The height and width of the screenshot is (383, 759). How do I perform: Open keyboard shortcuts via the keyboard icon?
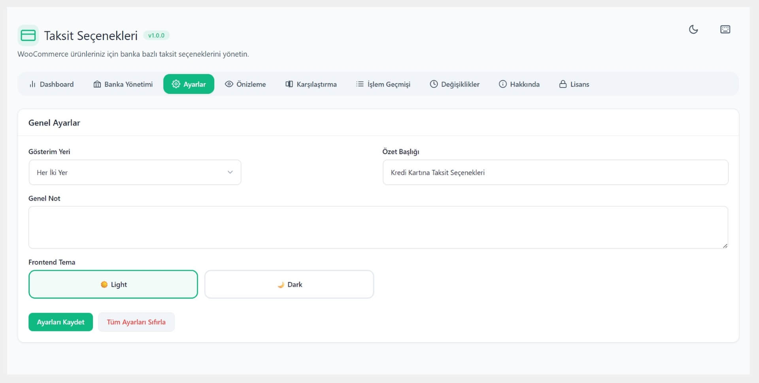(725, 29)
